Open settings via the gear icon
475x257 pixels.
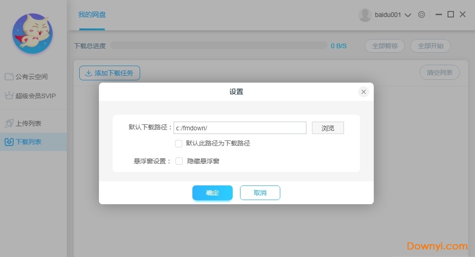[x=421, y=15]
